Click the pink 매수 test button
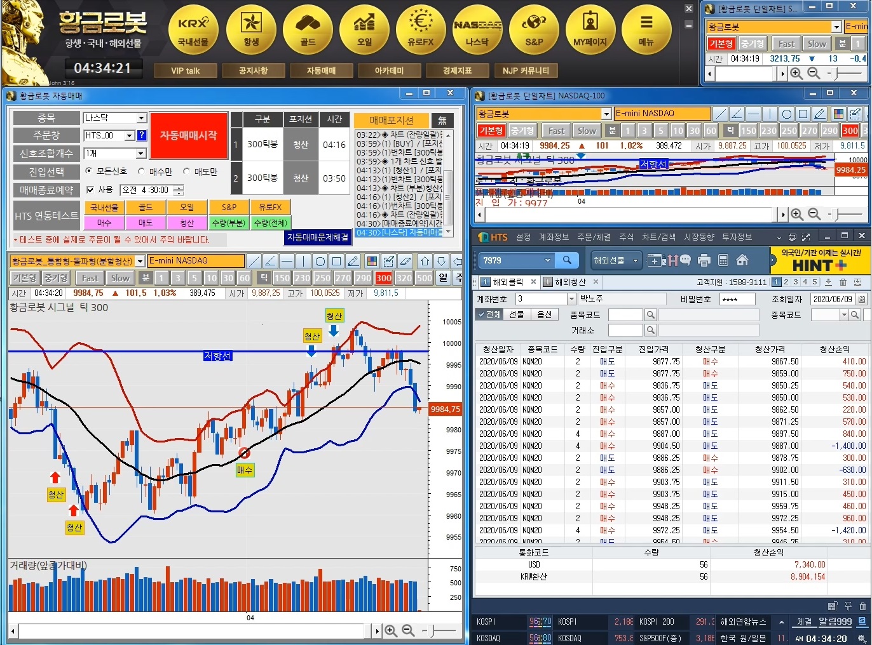Image resolution: width=872 pixels, height=645 pixels. click(x=104, y=223)
